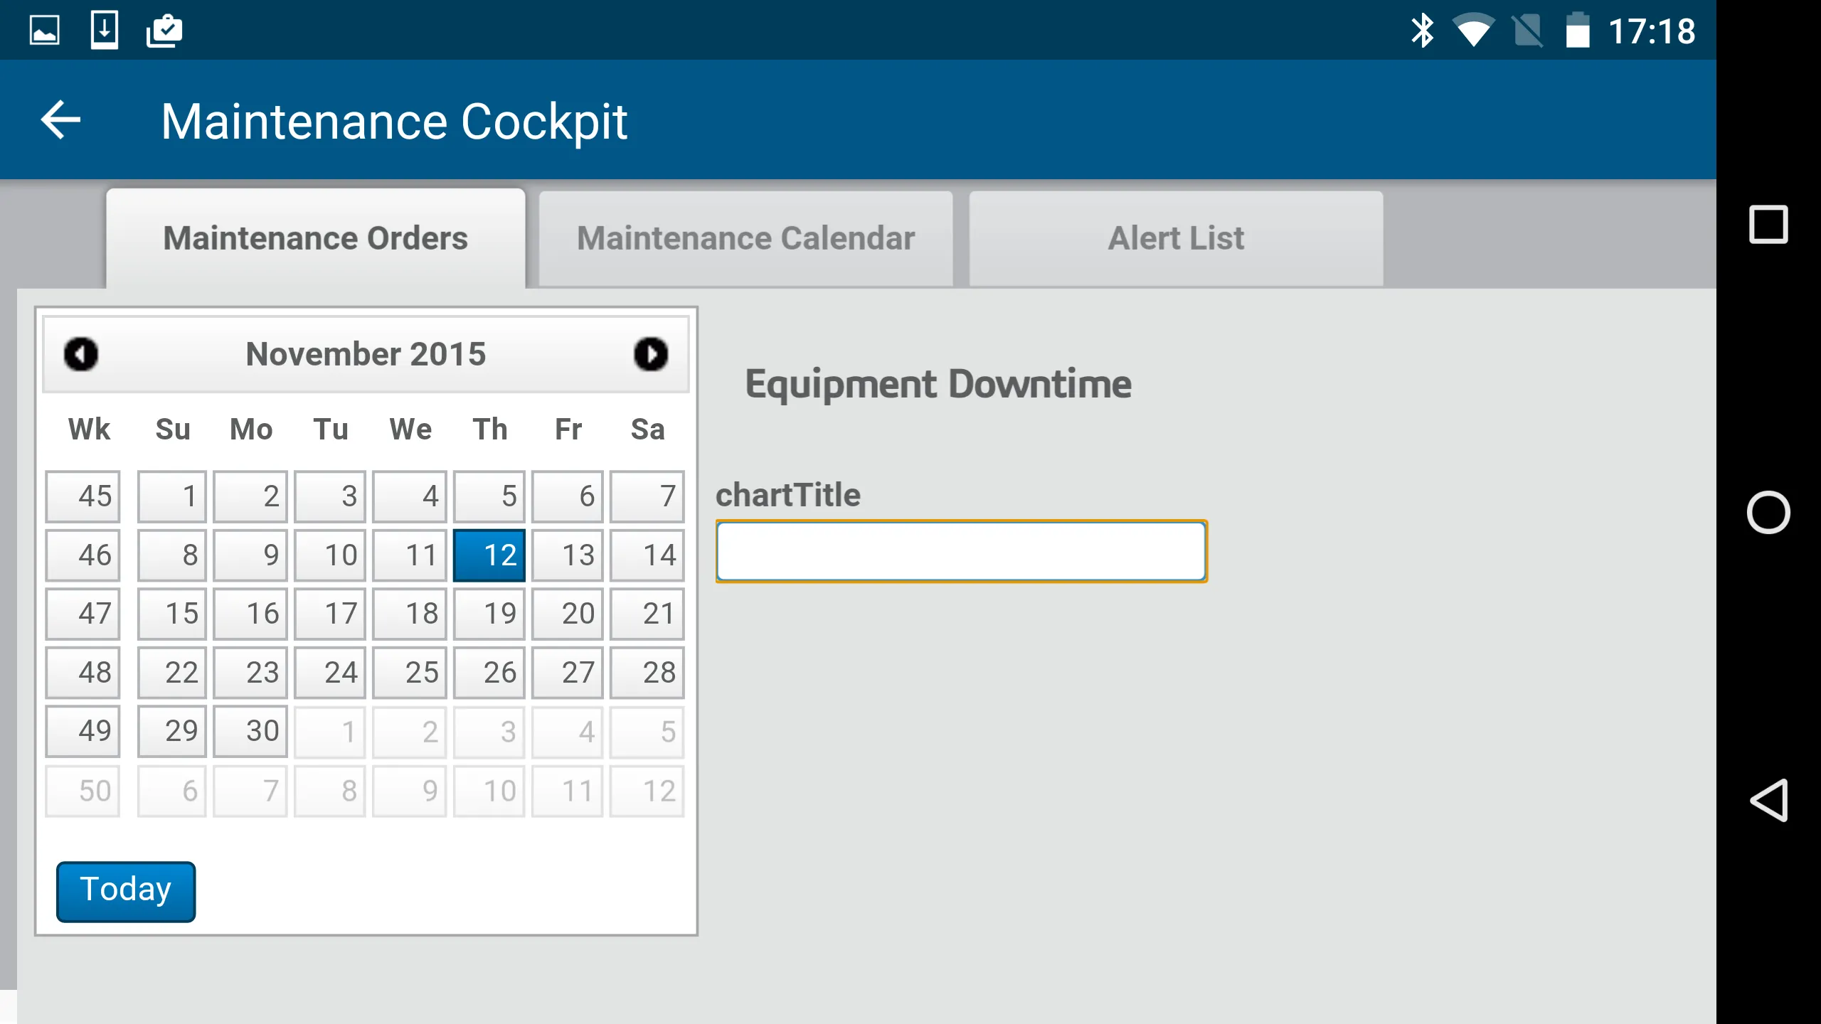Select November 1 in calendar
This screenshot has height=1024, width=1821.
pyautogui.click(x=172, y=496)
